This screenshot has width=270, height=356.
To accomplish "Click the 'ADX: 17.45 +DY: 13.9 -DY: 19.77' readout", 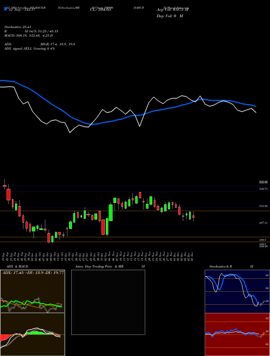I will click(x=33, y=272).
